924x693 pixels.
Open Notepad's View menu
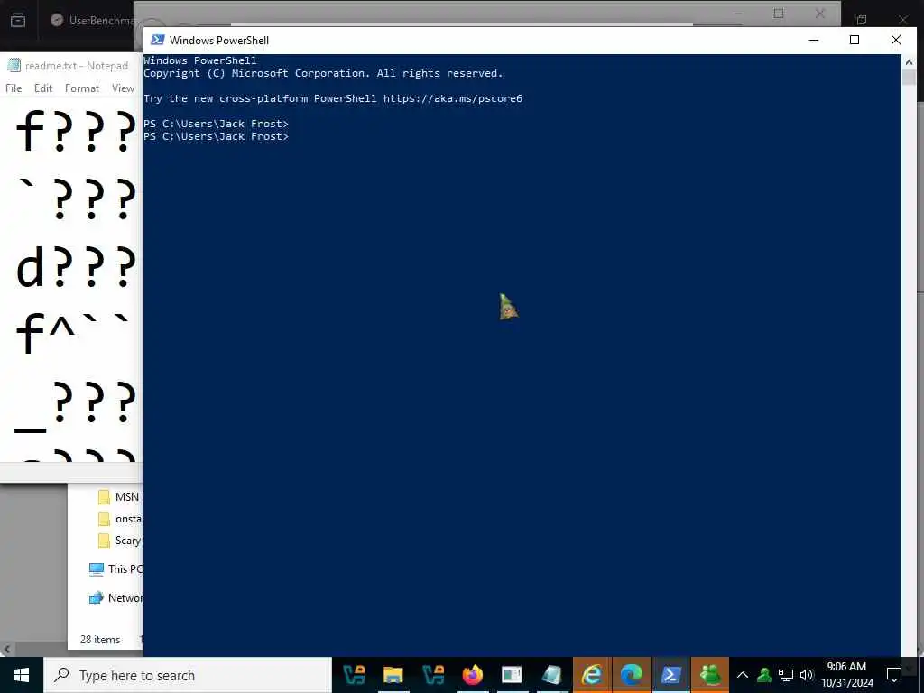123,88
